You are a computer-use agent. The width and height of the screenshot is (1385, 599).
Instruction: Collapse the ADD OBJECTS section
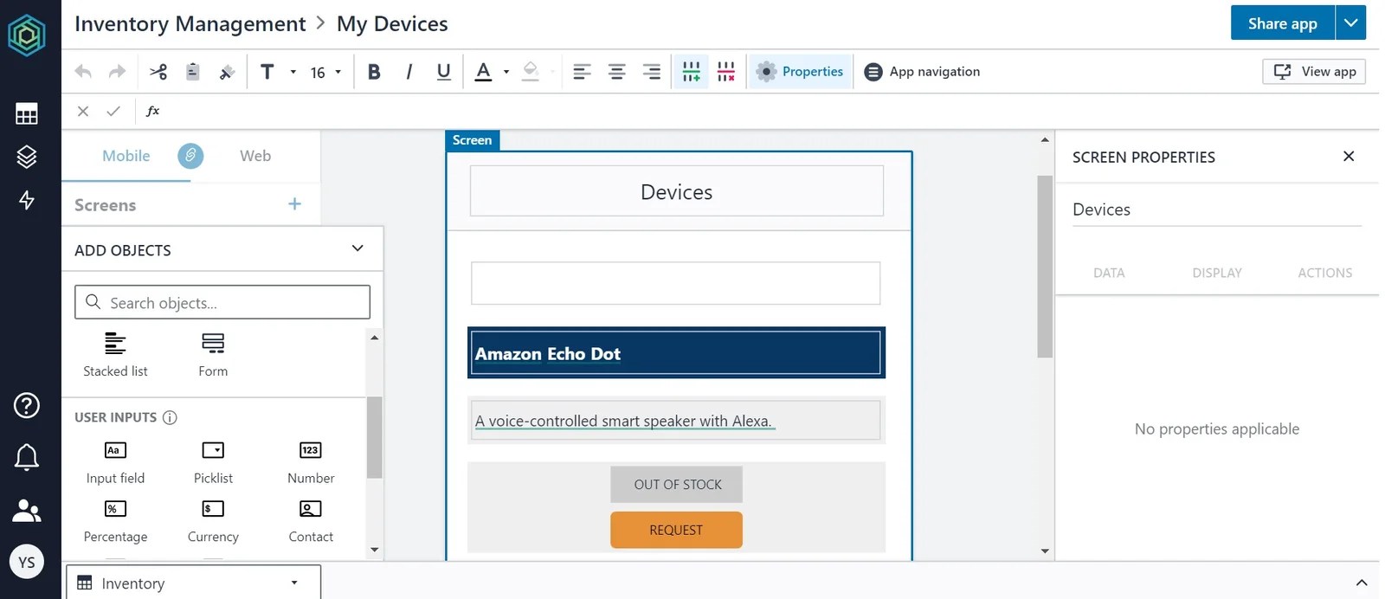pyautogui.click(x=358, y=249)
